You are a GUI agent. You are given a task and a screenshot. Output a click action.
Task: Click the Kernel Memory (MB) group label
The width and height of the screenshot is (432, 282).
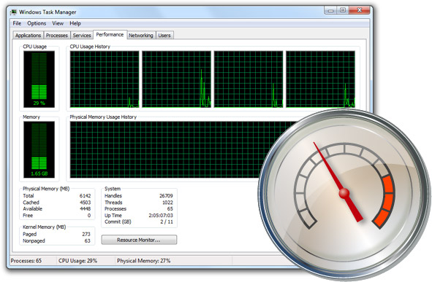[44, 227]
